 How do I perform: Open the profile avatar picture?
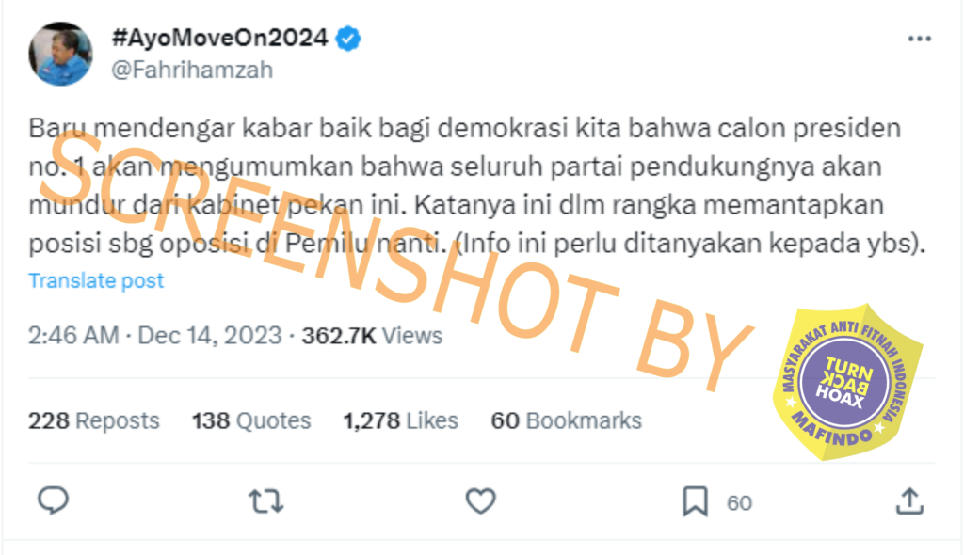(60, 54)
